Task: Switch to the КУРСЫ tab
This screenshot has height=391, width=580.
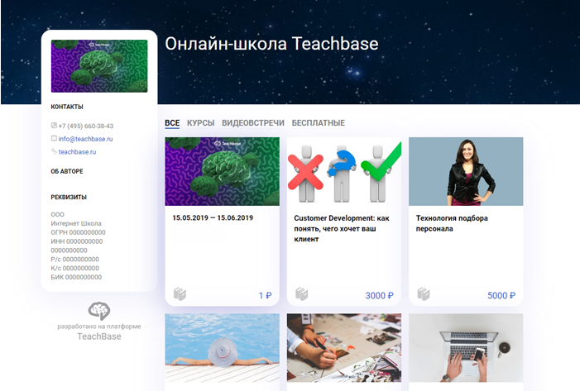Action: [200, 123]
